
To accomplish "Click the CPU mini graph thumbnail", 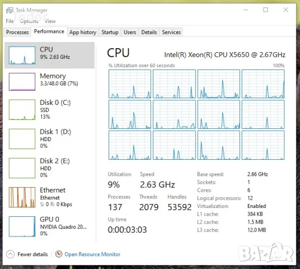I will click(x=22, y=55).
